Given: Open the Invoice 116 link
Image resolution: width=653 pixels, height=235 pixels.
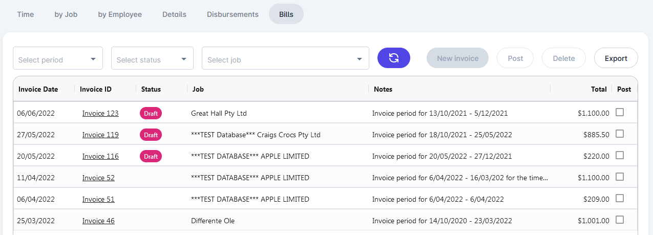Looking at the screenshot, I should click(x=100, y=156).
